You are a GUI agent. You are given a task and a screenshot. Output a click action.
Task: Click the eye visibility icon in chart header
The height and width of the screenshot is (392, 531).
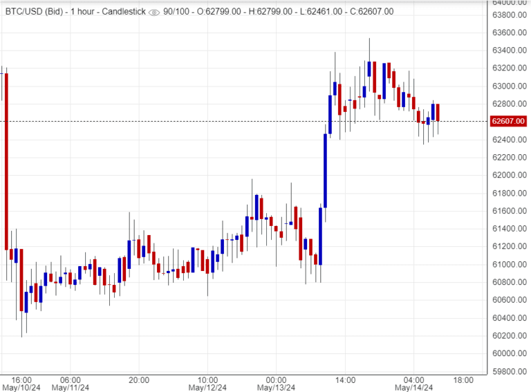click(153, 12)
